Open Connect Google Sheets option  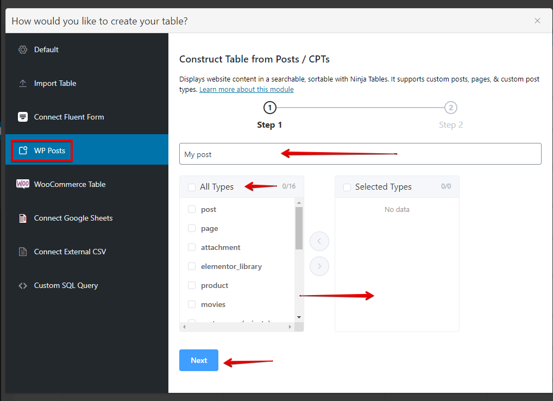coord(87,218)
